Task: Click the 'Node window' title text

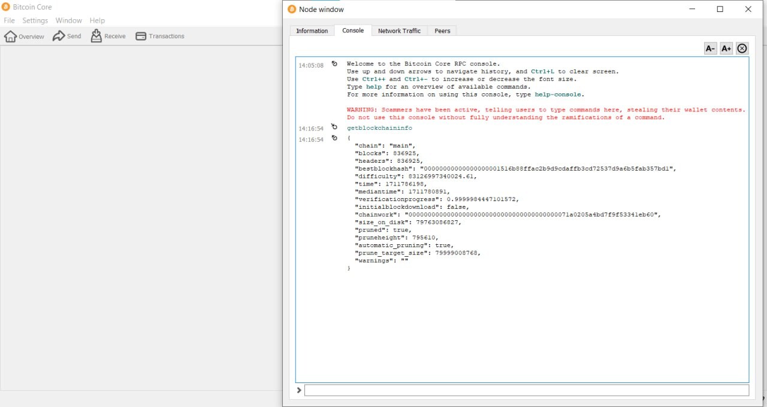Action: click(x=321, y=10)
